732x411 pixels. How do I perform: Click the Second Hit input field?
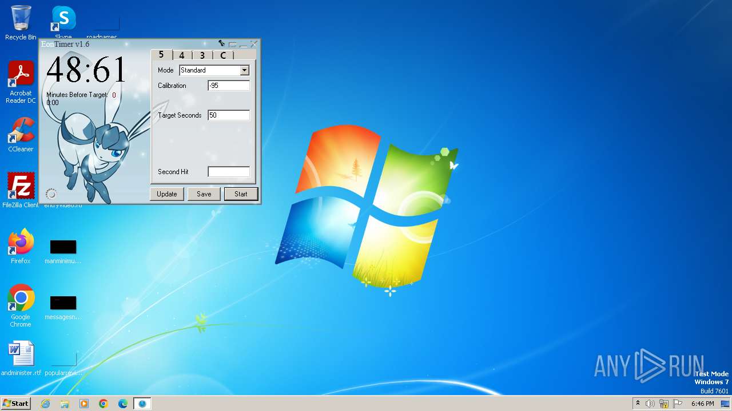tap(229, 172)
